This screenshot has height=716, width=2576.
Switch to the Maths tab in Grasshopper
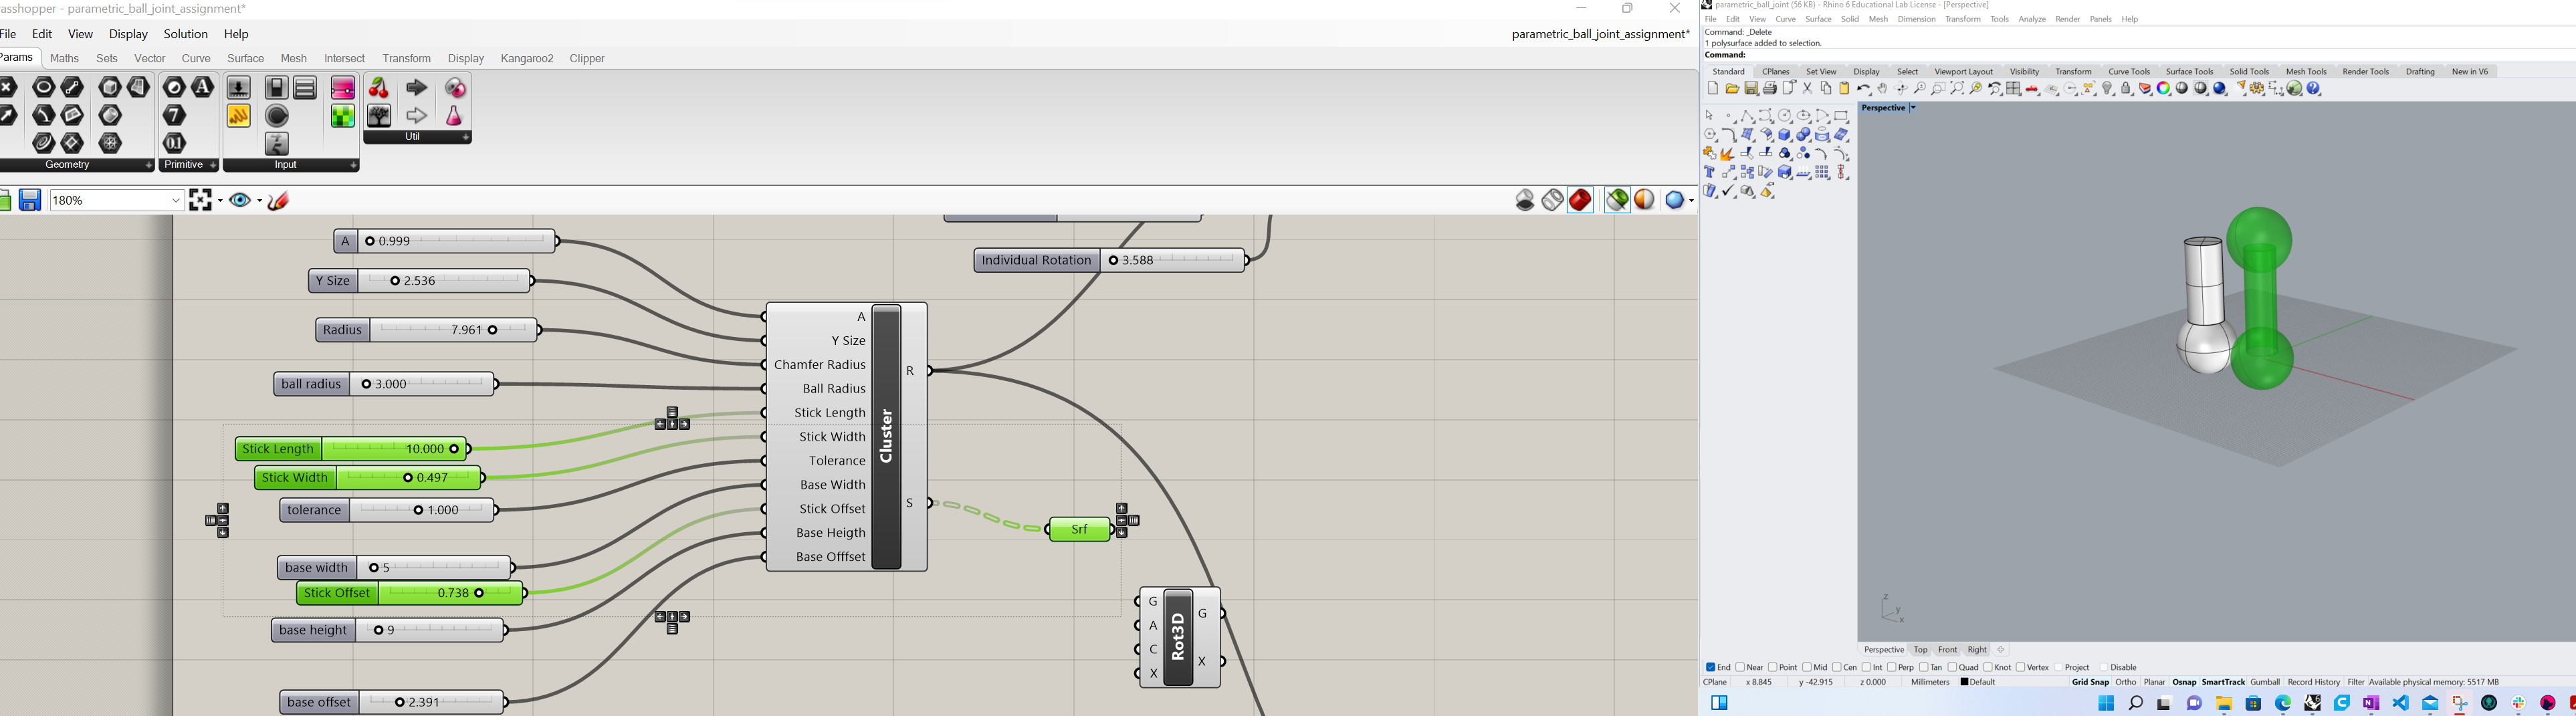[65, 59]
